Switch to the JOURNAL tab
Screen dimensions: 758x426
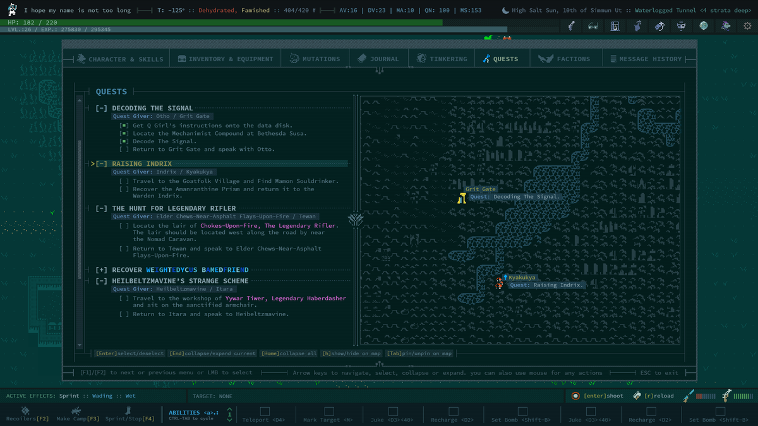tap(378, 57)
